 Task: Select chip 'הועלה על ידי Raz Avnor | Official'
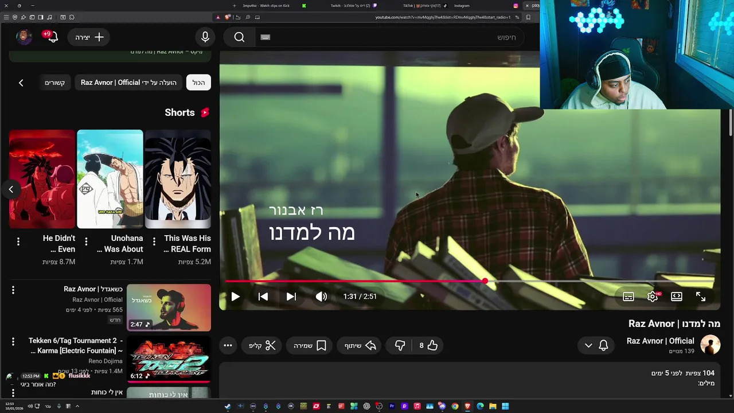click(x=128, y=83)
